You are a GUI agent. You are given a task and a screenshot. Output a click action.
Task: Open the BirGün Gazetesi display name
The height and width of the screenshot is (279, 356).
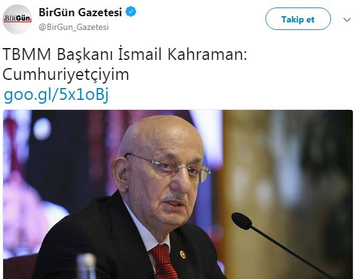81,12
